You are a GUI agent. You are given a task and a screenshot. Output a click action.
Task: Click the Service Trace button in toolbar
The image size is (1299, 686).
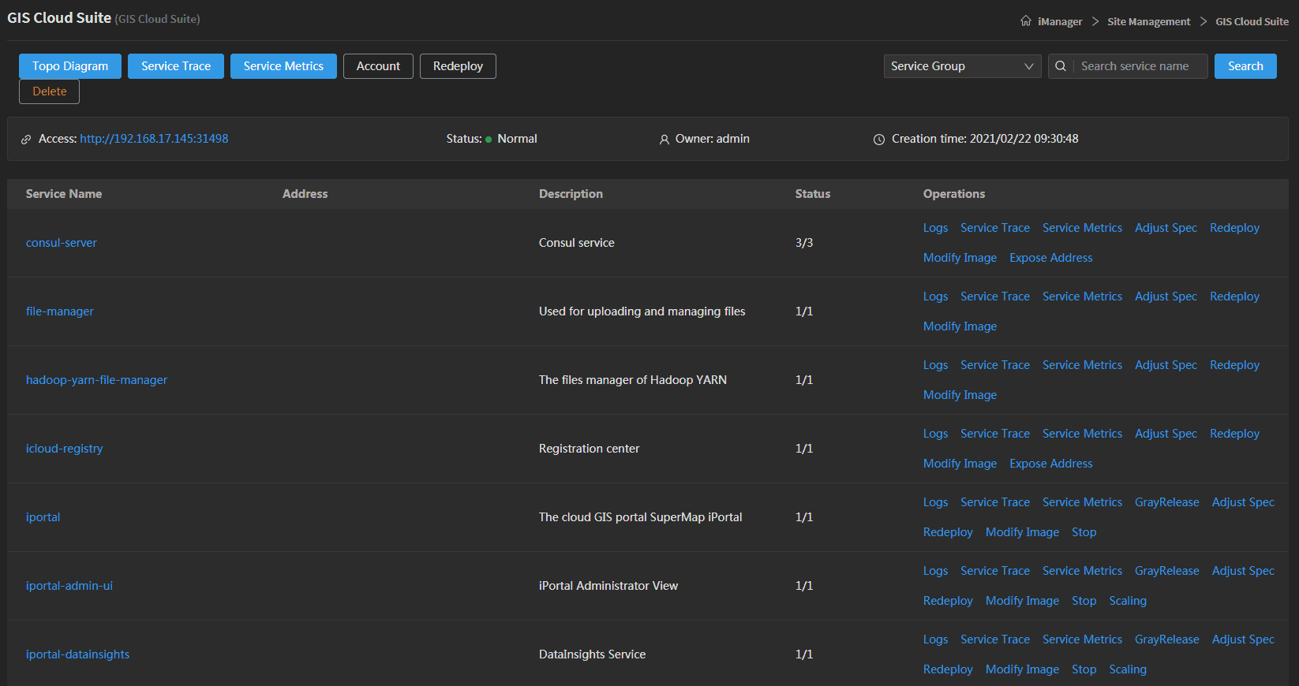coord(176,66)
